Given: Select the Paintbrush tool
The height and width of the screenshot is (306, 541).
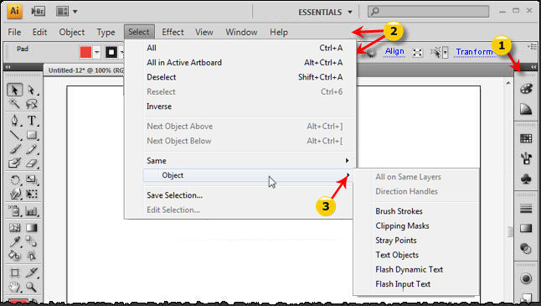Looking at the screenshot, I should point(14,149).
